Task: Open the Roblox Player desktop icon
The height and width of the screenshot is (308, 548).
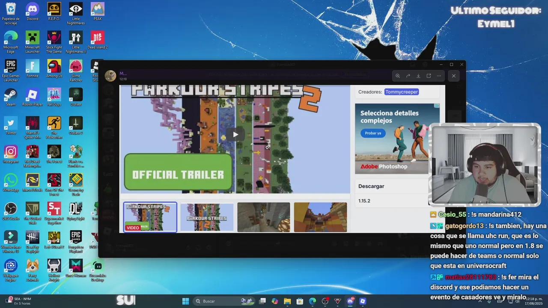Action: click(33, 98)
